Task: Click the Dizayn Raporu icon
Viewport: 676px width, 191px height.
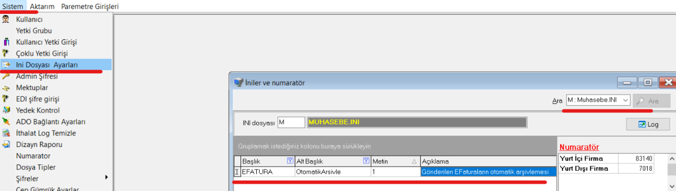Action: [6, 144]
